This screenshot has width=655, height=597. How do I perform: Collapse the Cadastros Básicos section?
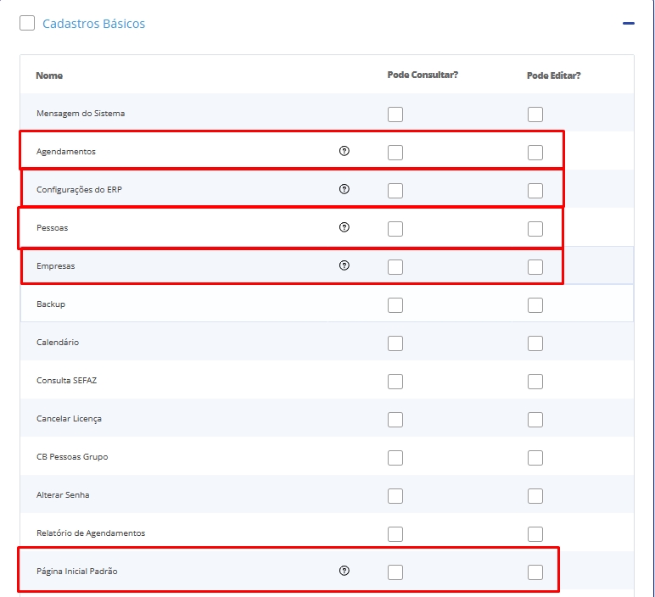628,24
